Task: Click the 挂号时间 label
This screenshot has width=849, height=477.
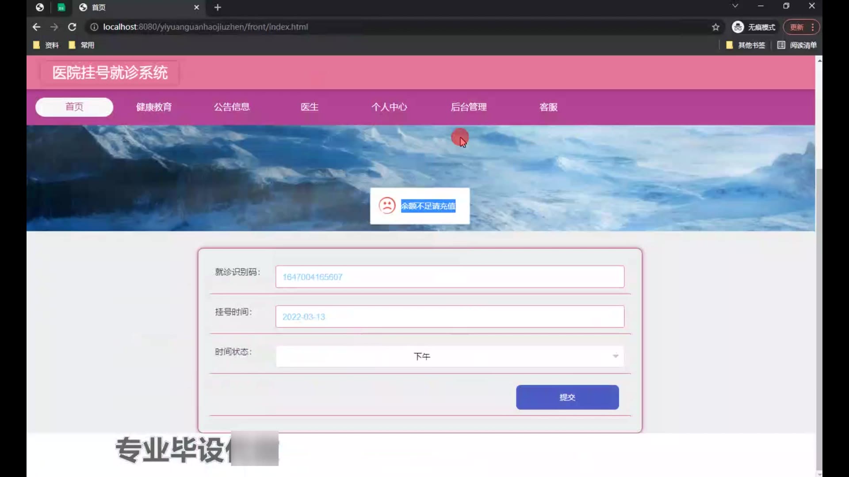Action: [233, 312]
